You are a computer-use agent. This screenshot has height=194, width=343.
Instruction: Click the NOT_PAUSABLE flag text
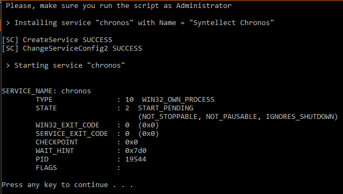(232, 117)
